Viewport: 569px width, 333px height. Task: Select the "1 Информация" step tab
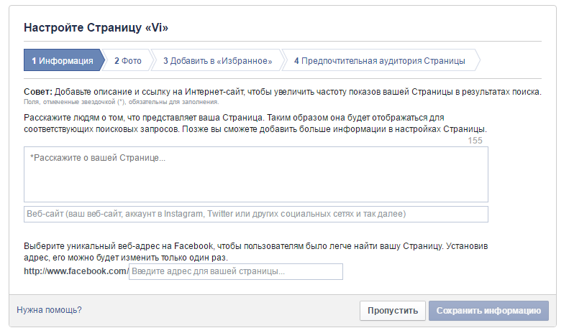[62, 61]
